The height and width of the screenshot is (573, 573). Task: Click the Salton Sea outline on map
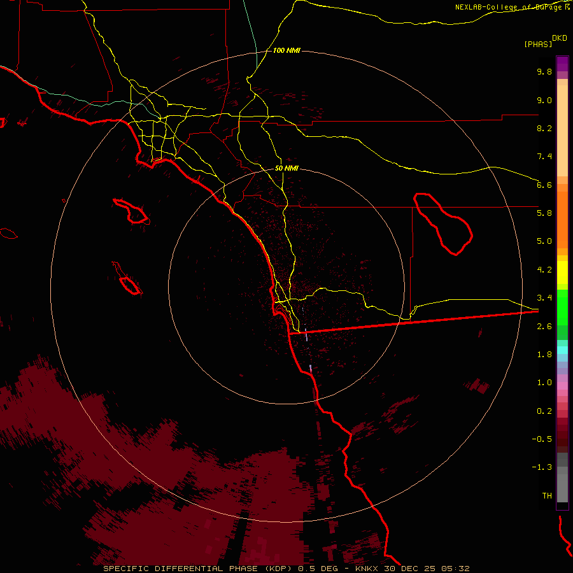(442, 223)
